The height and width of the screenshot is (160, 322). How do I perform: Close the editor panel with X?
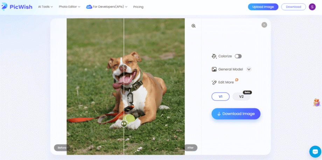[264, 25]
